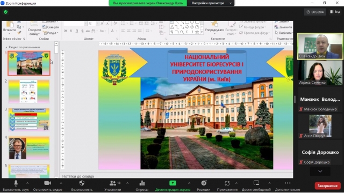Screen dimensions: 344x193
Task: Click the Format Painter brush icon
Action: tap(19, 32)
